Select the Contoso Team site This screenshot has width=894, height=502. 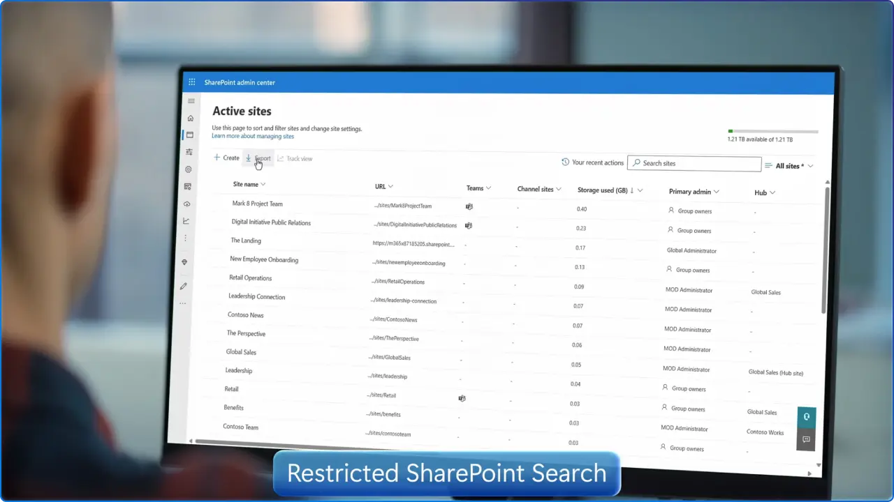pyautogui.click(x=240, y=426)
